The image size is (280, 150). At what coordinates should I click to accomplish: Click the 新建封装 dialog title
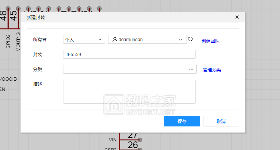coord(36,18)
